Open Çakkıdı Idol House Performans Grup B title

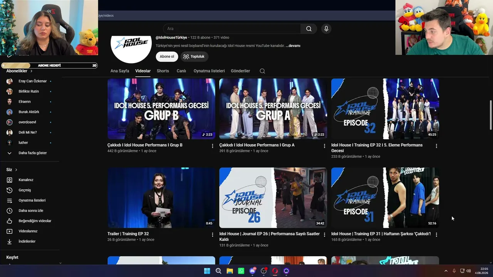(145, 145)
